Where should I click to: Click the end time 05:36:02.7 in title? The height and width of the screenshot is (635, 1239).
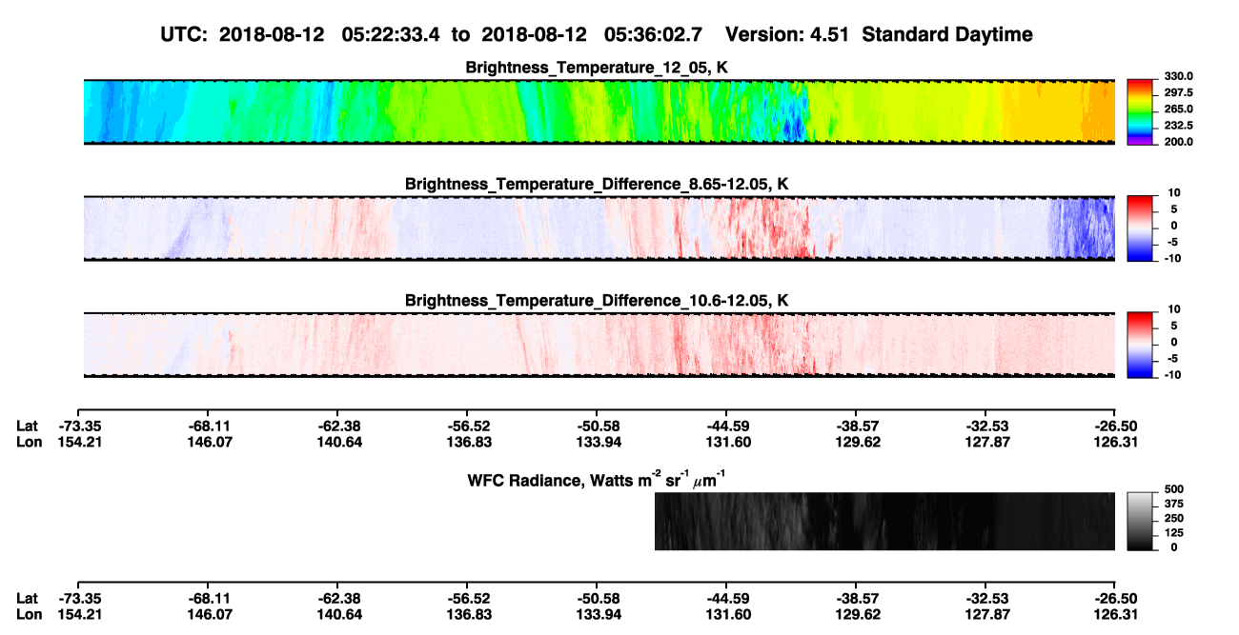point(654,34)
